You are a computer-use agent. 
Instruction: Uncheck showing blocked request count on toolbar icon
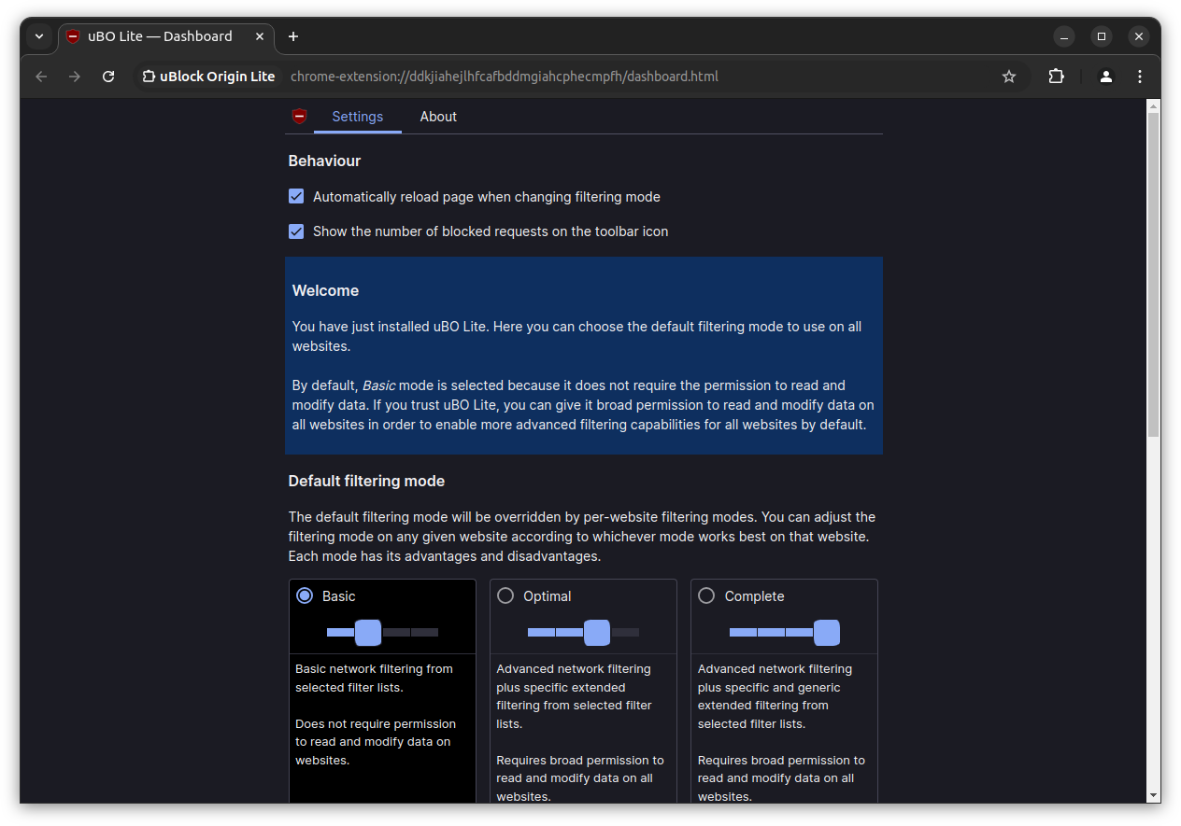click(x=296, y=231)
